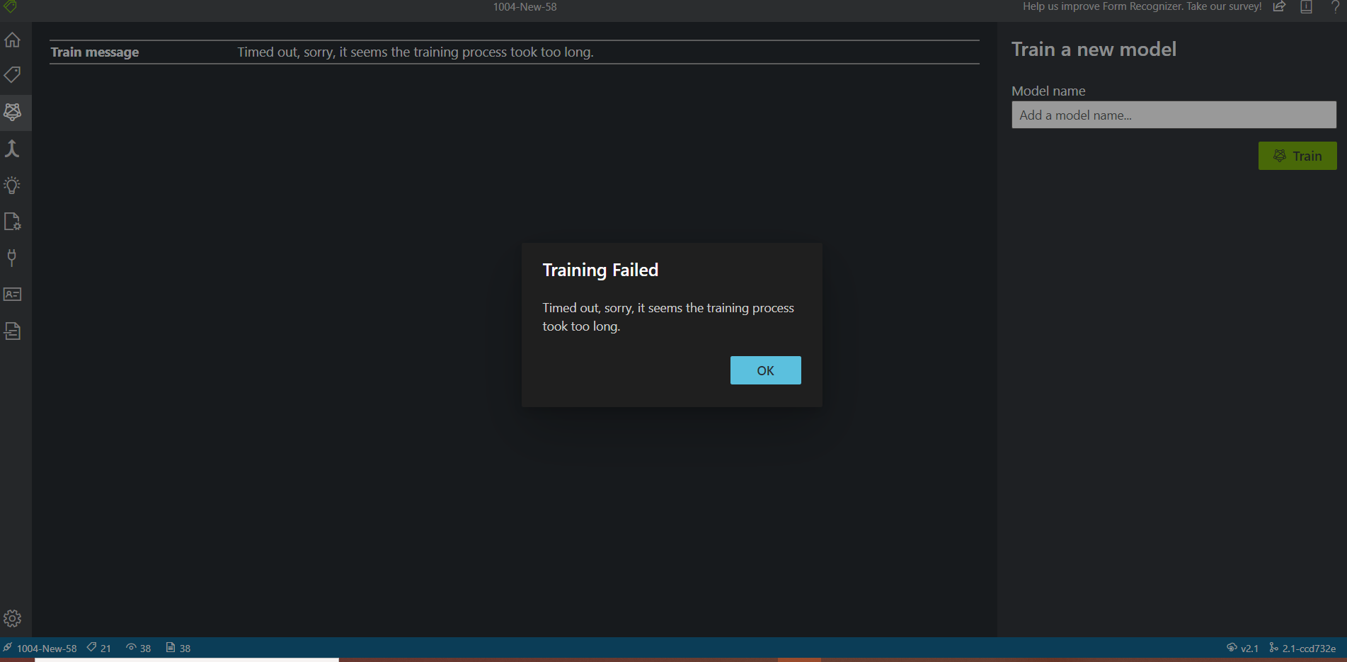Click the share icon in the top bar
Viewport: 1347px width, 662px height.
(x=1279, y=7)
